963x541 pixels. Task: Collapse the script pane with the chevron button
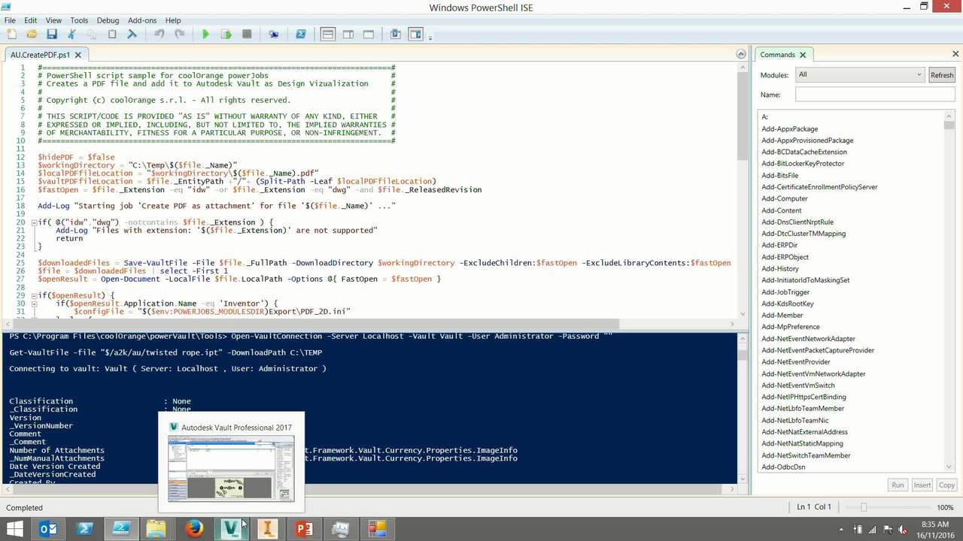(740, 54)
